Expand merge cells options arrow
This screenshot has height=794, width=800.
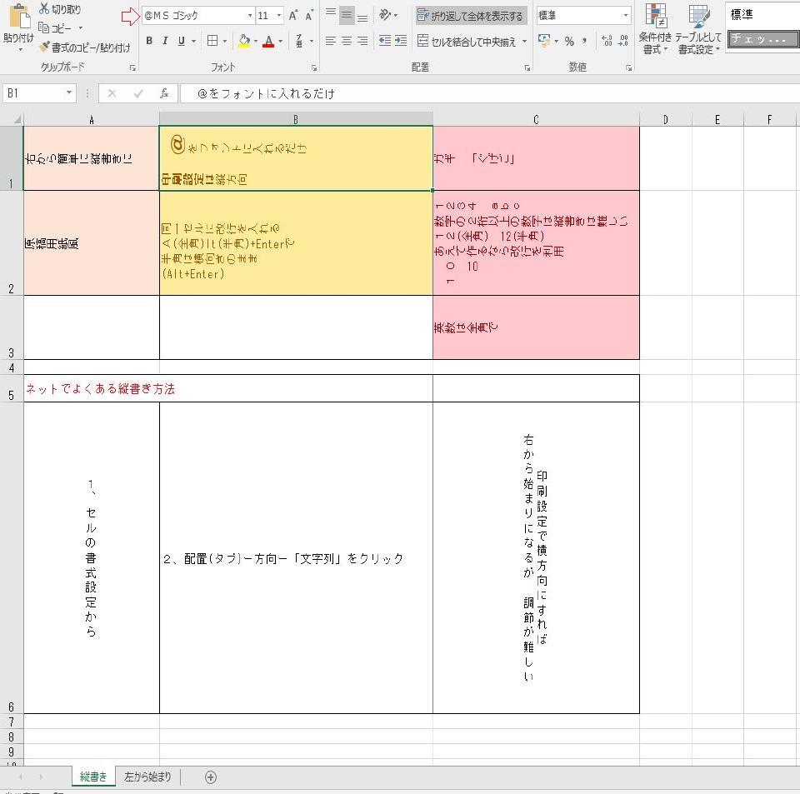coord(524,42)
